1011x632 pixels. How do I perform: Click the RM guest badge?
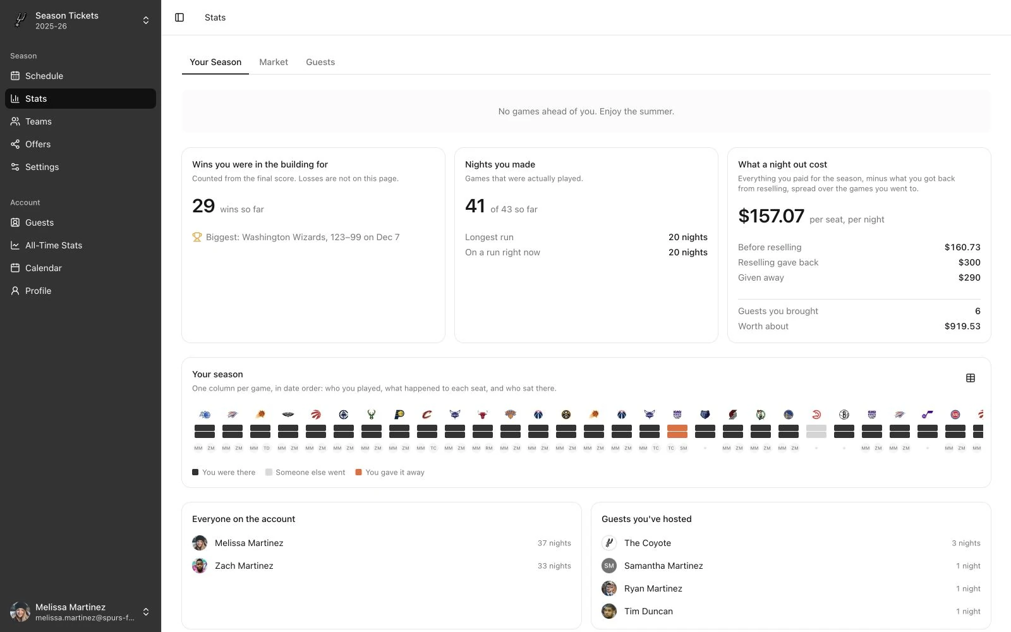(x=489, y=448)
